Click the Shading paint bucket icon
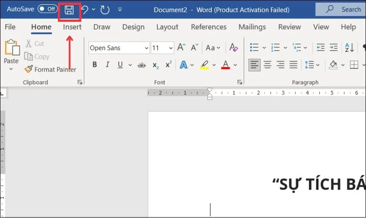This screenshot has width=366, height=218. pos(333,65)
